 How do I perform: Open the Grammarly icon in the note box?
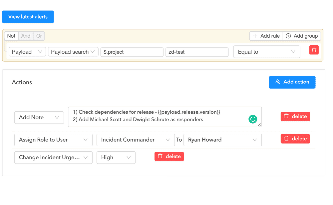pos(253,119)
